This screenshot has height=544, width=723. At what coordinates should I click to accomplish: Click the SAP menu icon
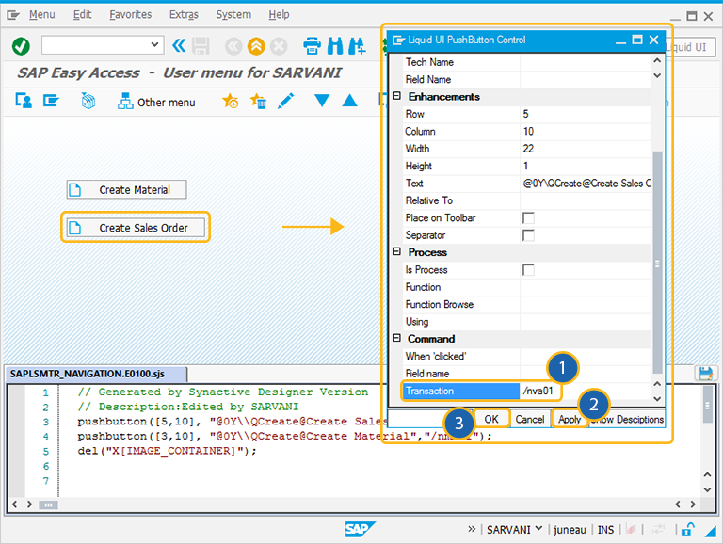51,100
